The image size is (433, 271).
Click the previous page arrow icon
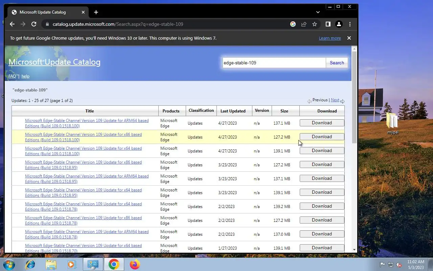pyautogui.click(x=309, y=101)
